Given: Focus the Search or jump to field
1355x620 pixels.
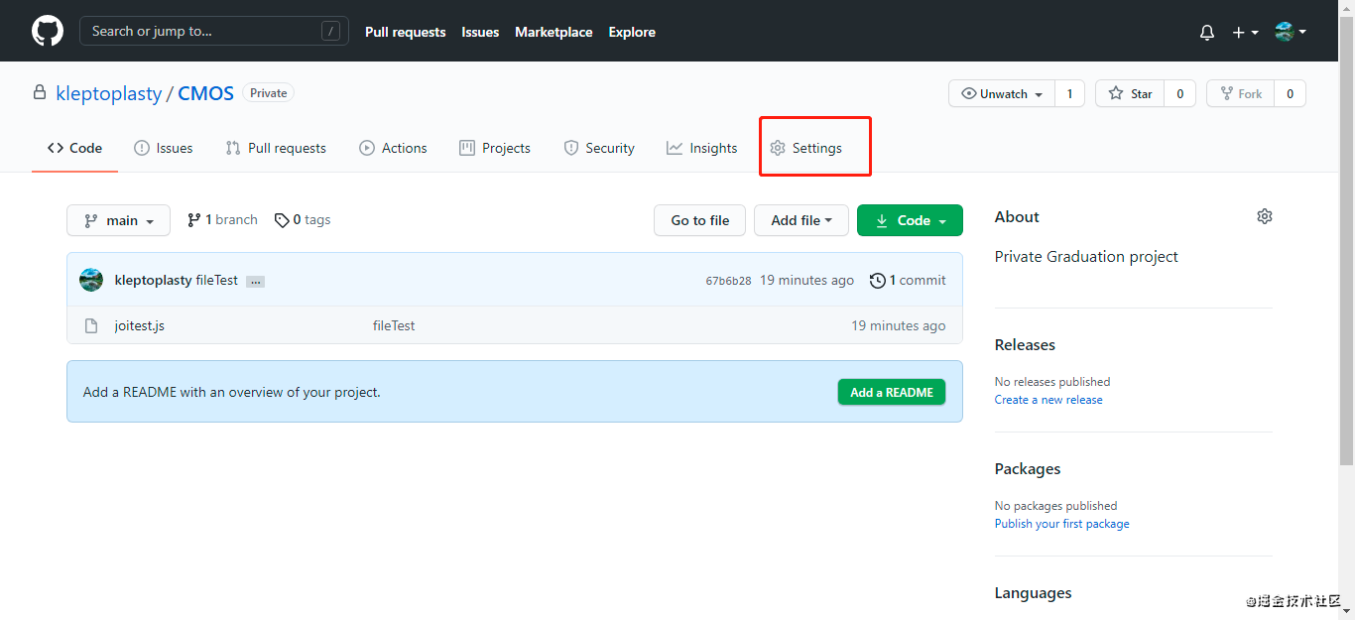Looking at the screenshot, I should (214, 31).
